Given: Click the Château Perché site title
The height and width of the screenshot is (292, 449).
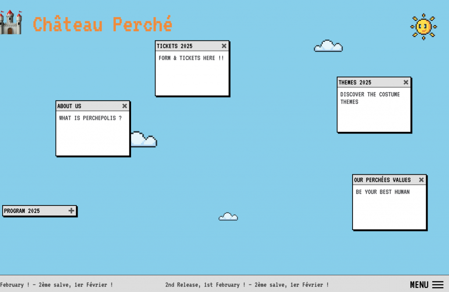Looking at the screenshot, I should coord(103,24).
